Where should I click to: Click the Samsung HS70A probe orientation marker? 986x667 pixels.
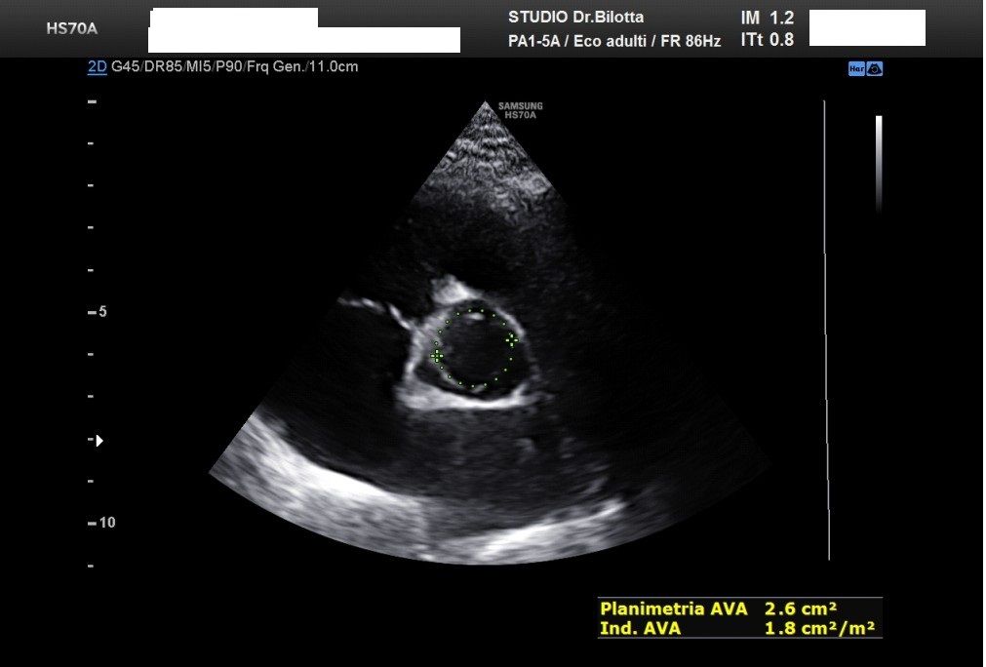(x=520, y=110)
